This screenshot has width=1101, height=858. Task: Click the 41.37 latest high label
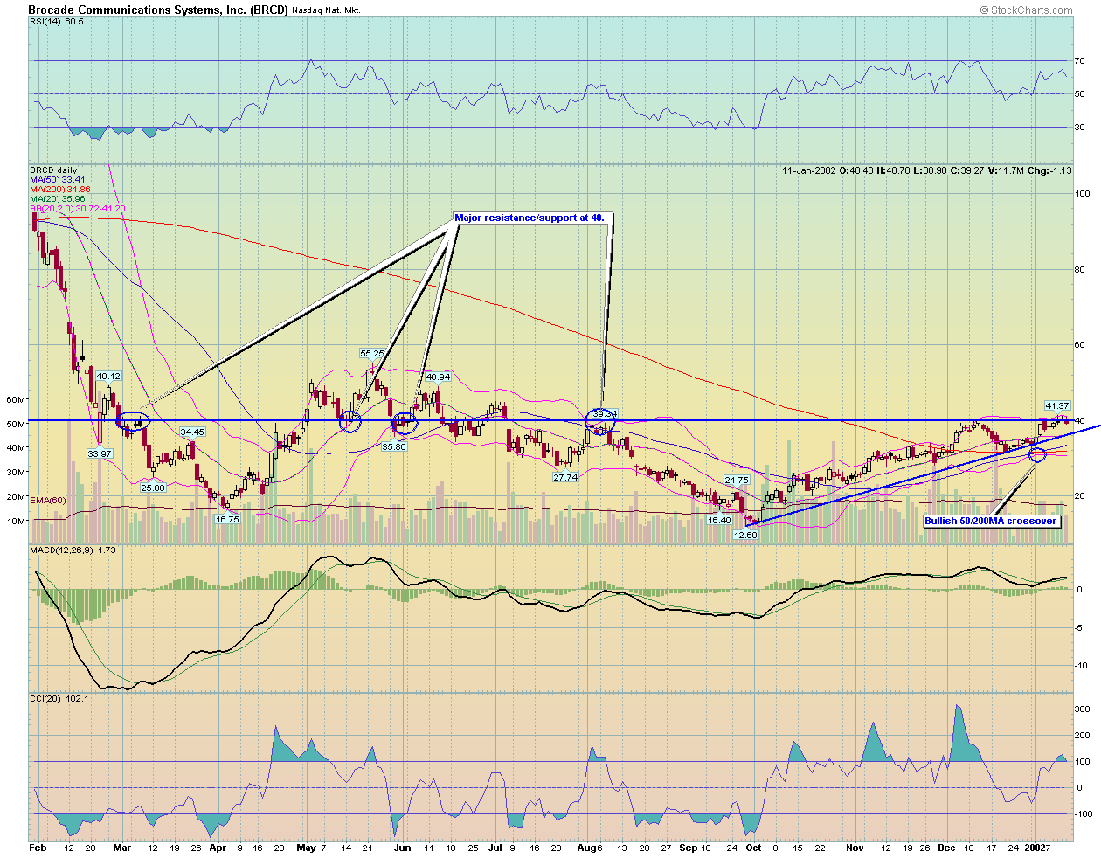(x=1057, y=406)
